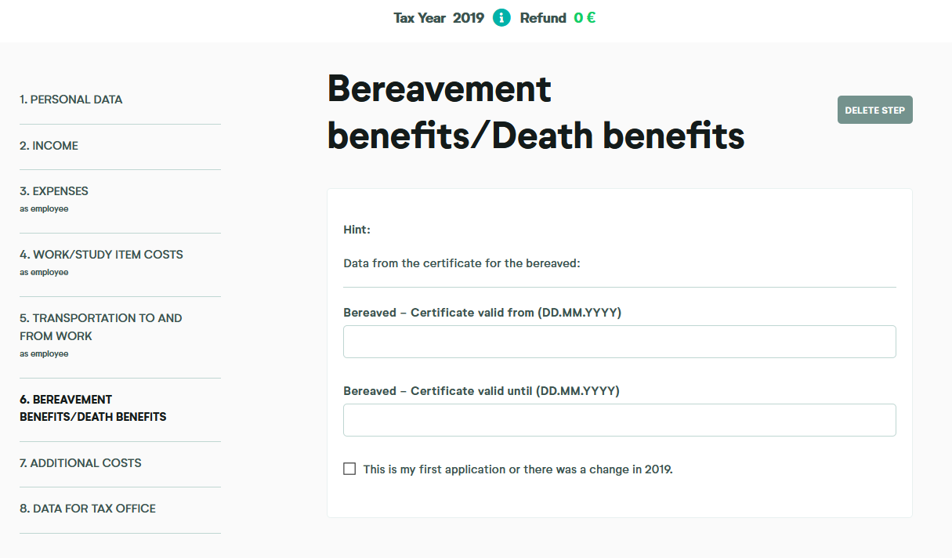This screenshot has width=952, height=558.
Task: Jump to the Additional Costs step
Action: pyautogui.click(x=81, y=463)
